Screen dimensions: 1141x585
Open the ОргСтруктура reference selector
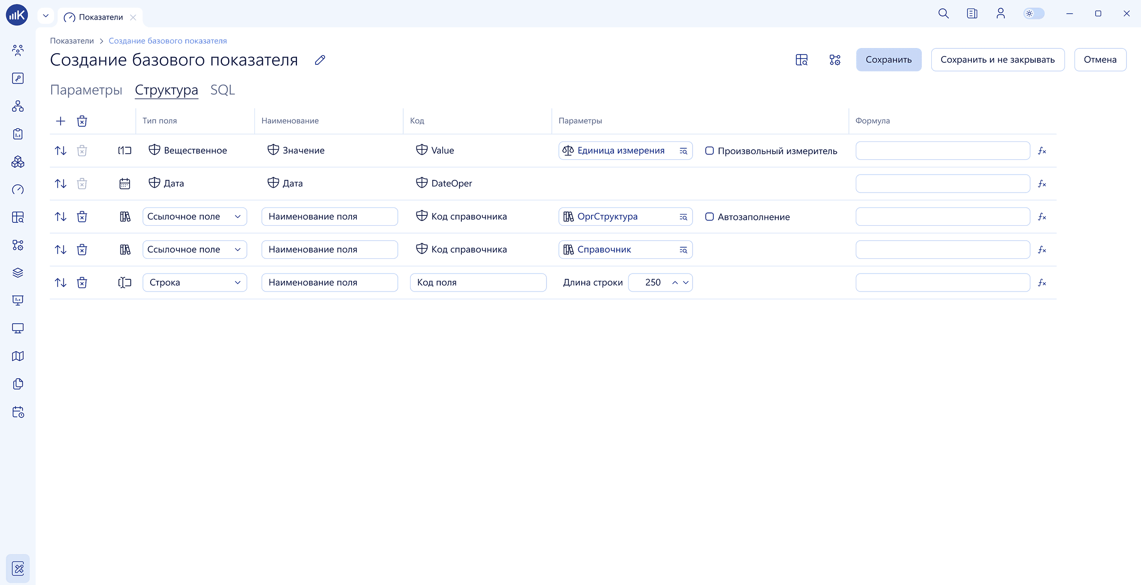[625, 216]
